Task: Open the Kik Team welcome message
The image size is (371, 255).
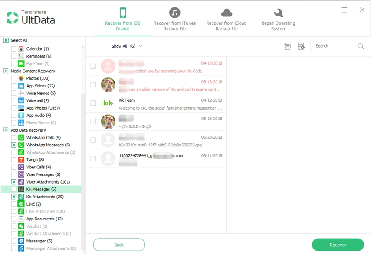Action: point(156,103)
